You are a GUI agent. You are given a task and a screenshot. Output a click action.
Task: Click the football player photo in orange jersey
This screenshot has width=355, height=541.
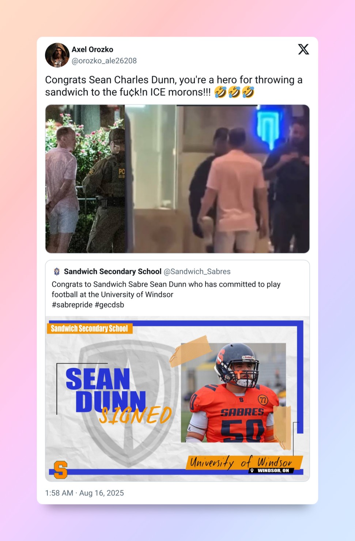pos(233,393)
